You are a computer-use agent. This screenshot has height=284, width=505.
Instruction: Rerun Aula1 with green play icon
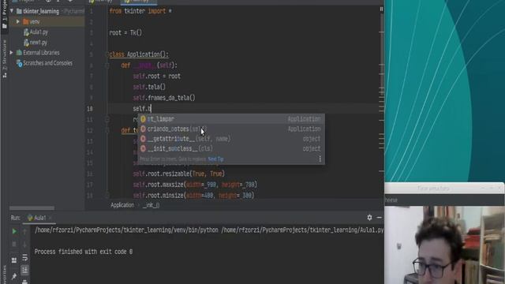pyautogui.click(x=14, y=231)
